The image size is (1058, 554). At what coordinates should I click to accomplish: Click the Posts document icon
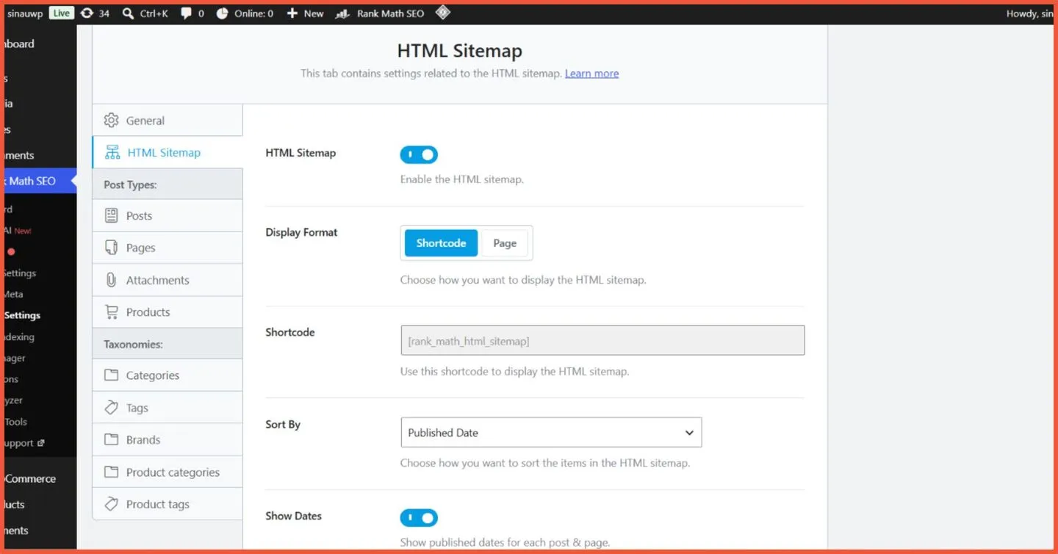coord(111,215)
